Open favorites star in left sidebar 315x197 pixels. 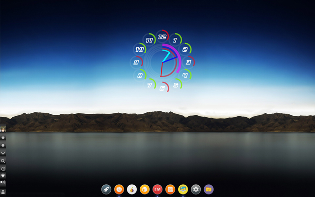coord(3,137)
